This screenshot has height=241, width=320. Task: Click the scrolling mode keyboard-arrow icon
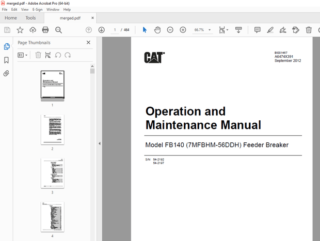click(x=238, y=30)
